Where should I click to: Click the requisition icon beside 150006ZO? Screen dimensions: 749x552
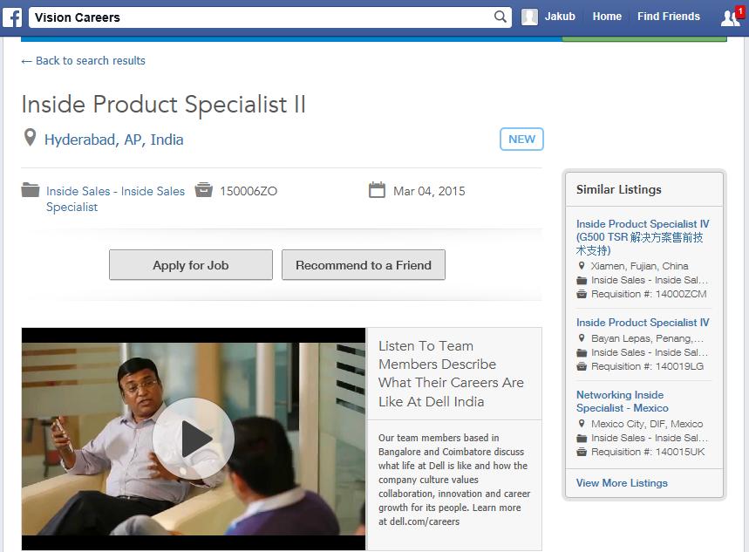(203, 190)
